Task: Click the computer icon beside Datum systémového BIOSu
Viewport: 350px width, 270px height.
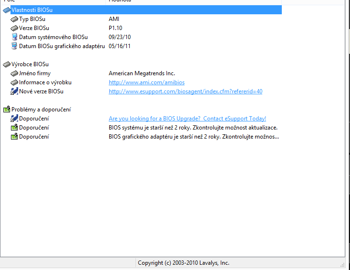Action: [14, 37]
